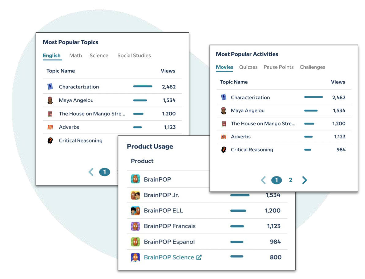Click the Product column header in Product Usage
This screenshot has height=279, width=365.
point(142,161)
